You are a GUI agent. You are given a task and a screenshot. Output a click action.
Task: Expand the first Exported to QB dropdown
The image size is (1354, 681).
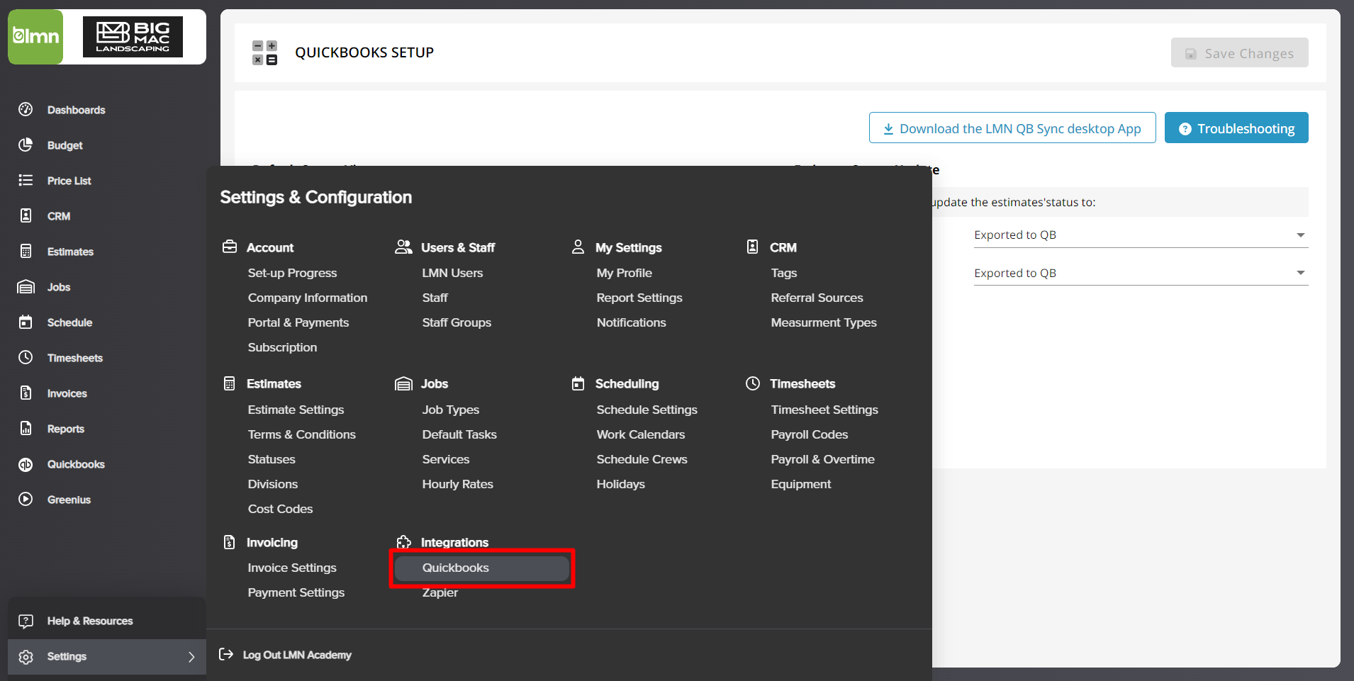coord(1140,235)
